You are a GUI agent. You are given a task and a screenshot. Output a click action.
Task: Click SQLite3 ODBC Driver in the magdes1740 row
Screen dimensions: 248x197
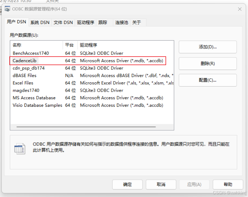point(101,90)
